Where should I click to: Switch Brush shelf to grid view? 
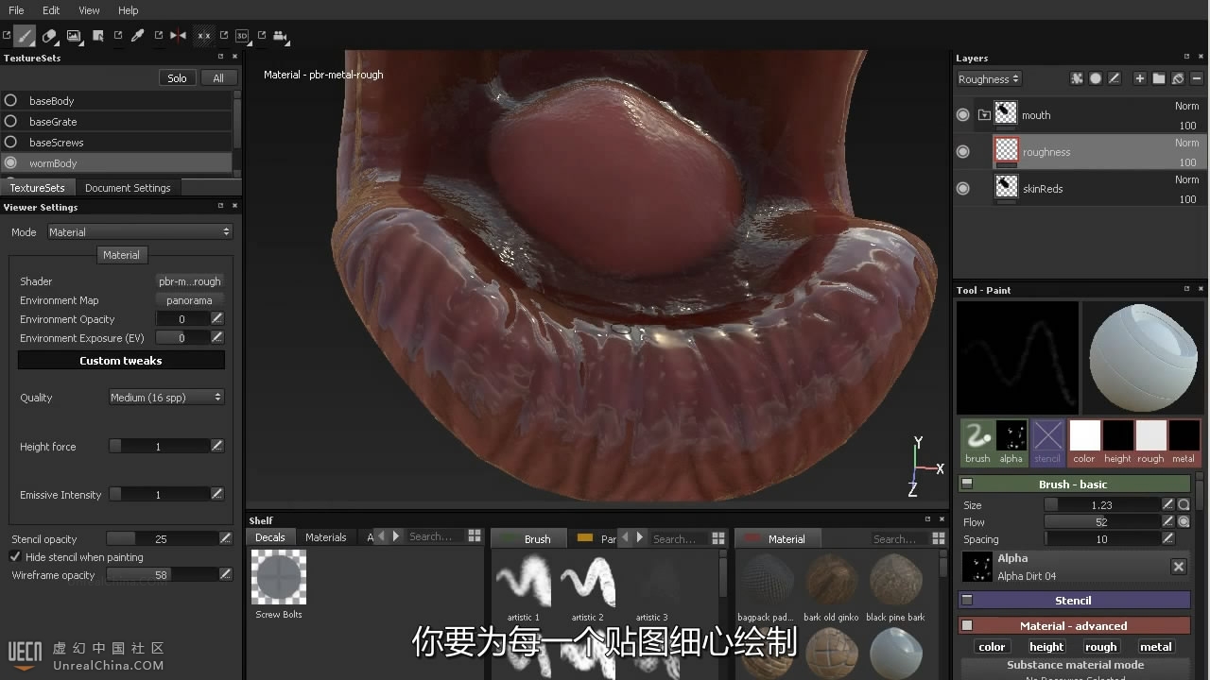pos(718,537)
